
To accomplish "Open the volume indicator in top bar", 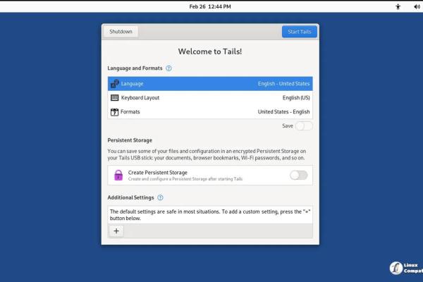I will click(x=417, y=7).
